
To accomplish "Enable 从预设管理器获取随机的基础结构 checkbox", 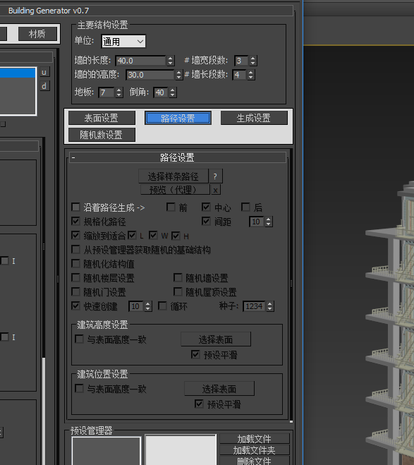I will 76,249.
